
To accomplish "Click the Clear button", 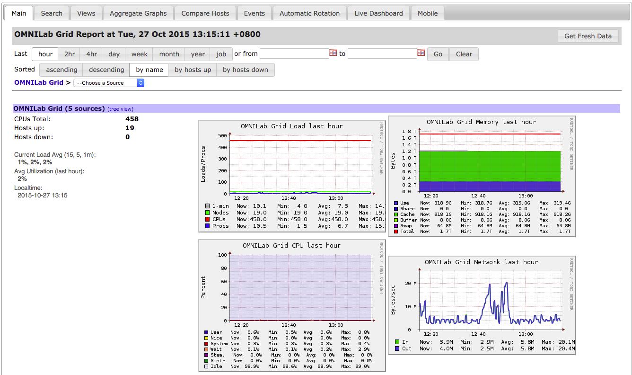I will (x=464, y=54).
